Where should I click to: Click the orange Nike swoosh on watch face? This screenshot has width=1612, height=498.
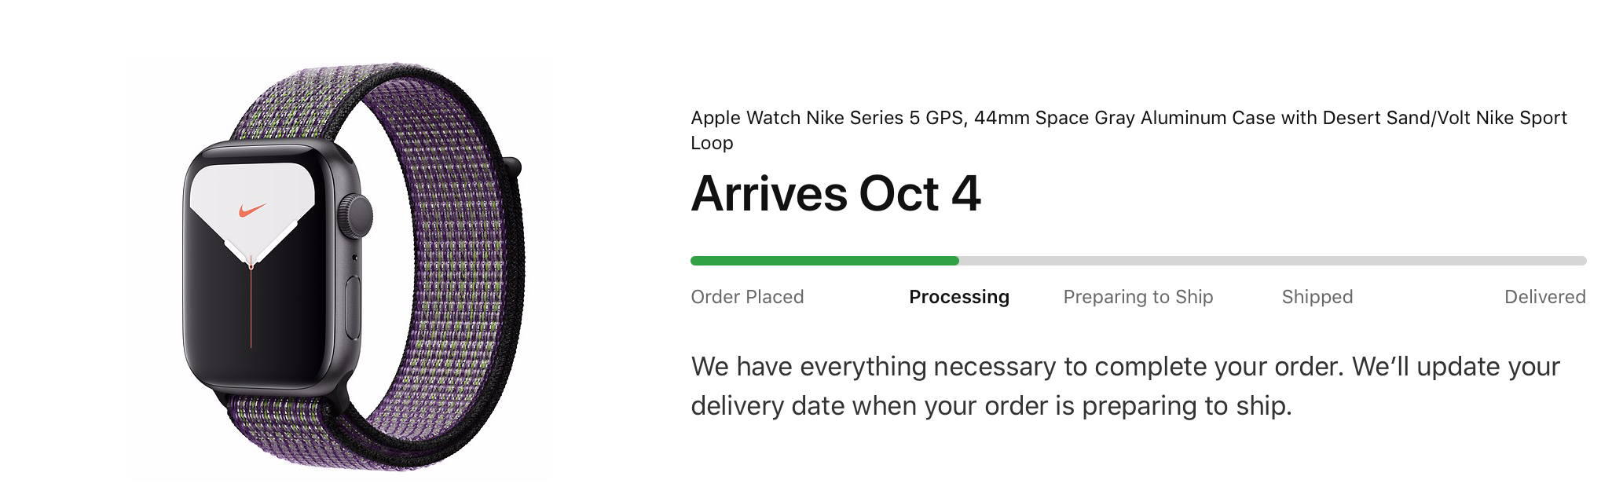252,211
